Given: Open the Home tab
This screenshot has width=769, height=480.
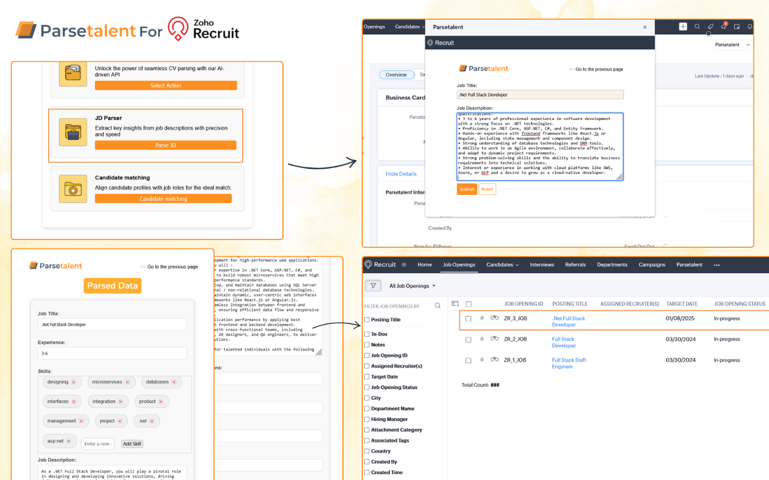Looking at the screenshot, I should [425, 265].
